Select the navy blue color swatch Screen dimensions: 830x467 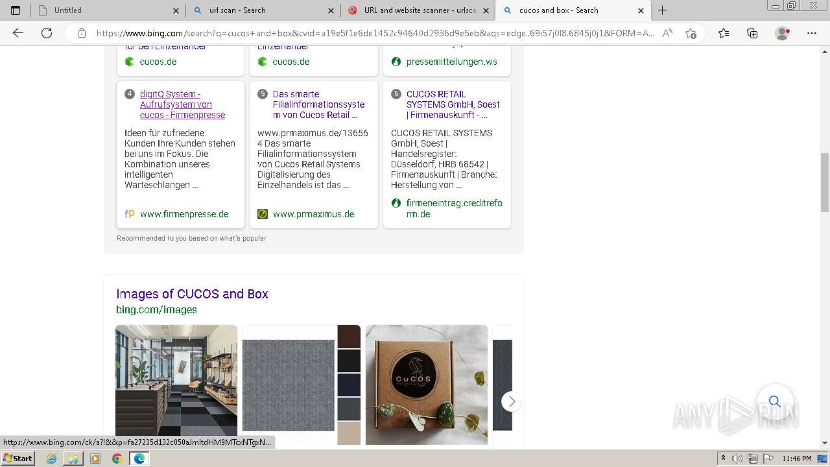349,385
